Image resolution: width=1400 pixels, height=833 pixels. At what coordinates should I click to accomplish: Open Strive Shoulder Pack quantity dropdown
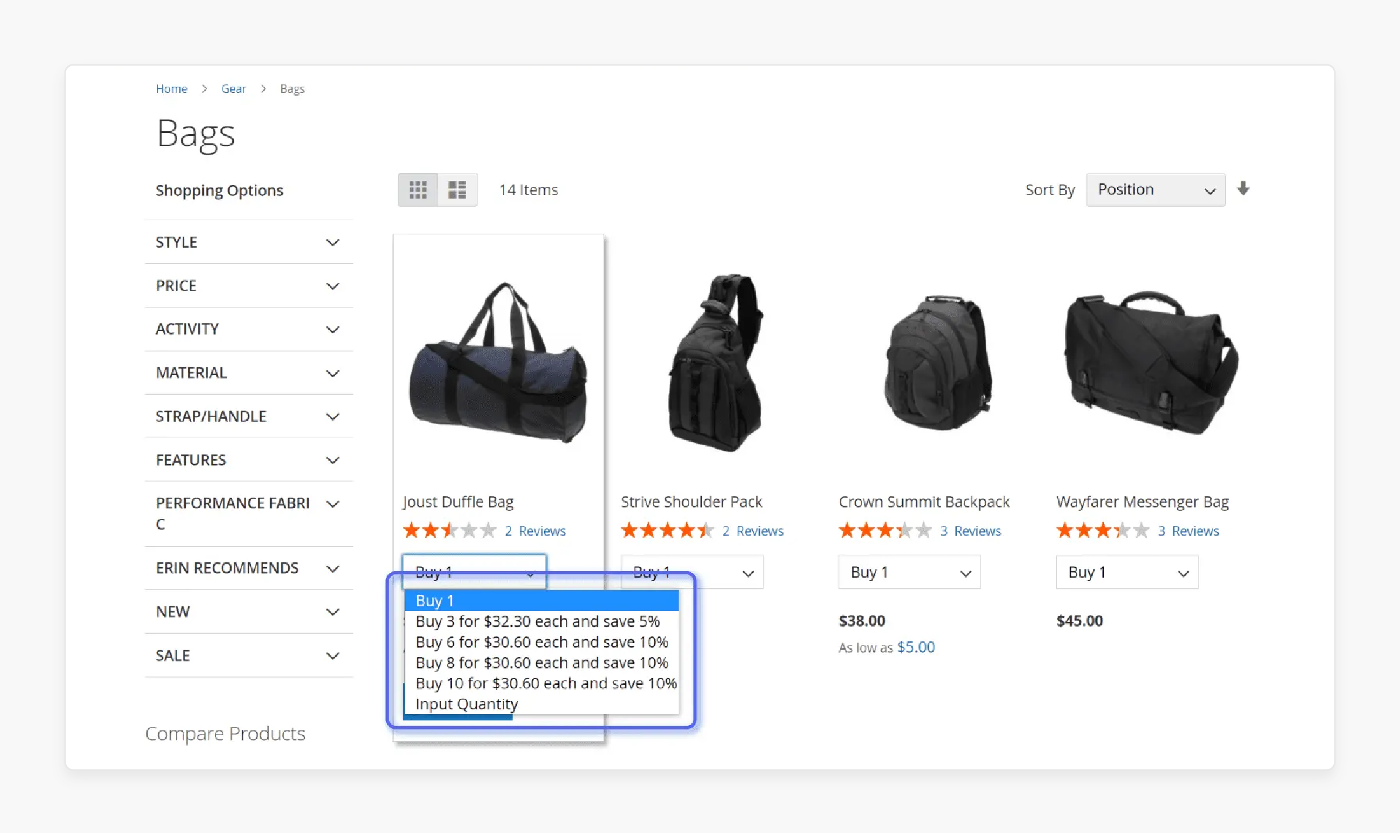coord(692,572)
